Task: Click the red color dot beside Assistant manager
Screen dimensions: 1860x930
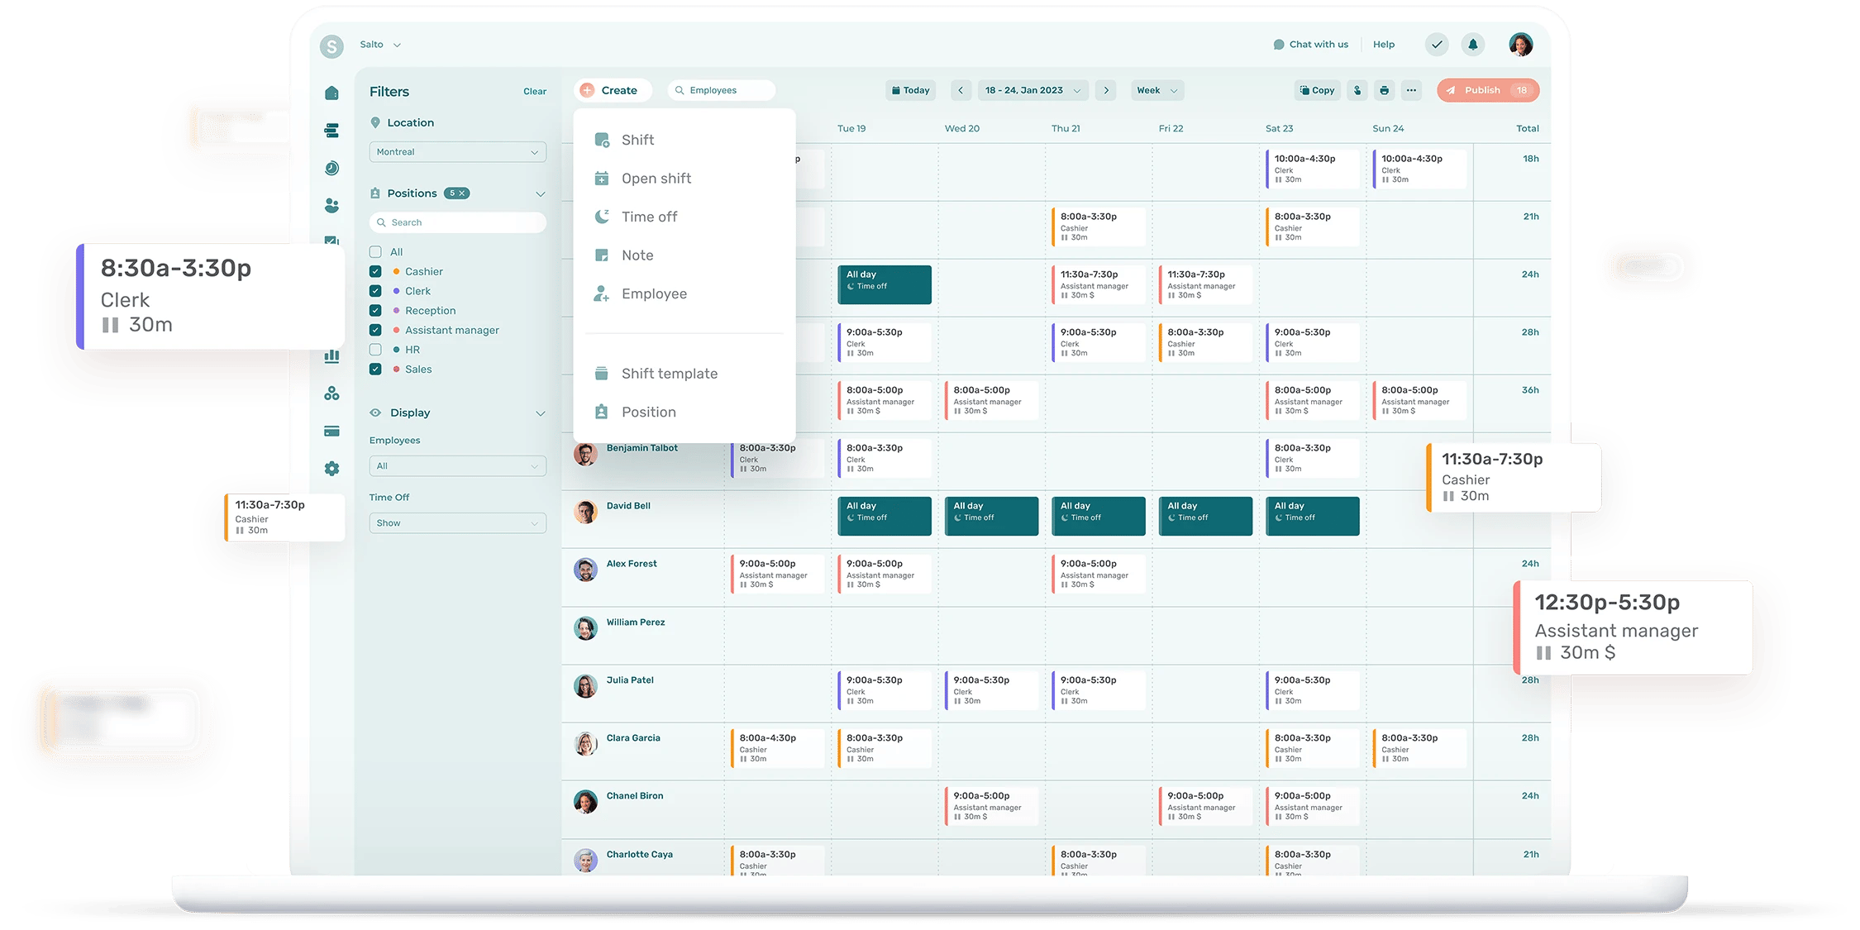Action: pos(398,329)
